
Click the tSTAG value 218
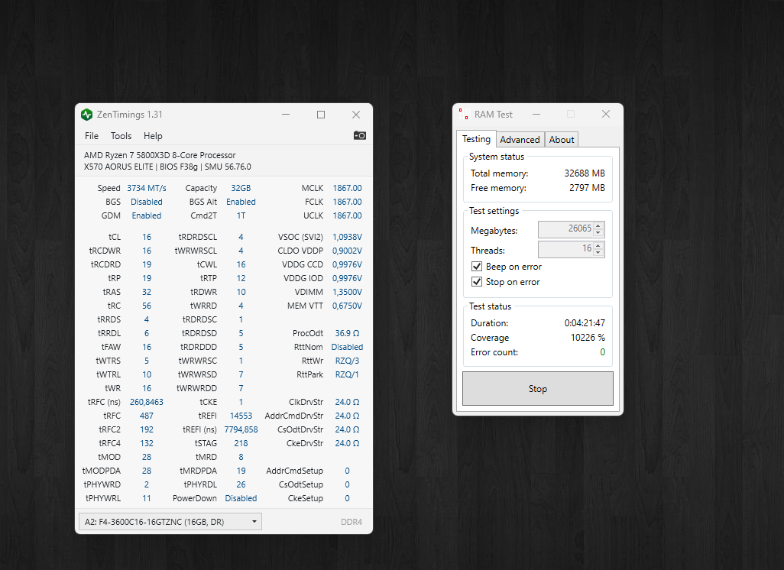[x=241, y=443]
